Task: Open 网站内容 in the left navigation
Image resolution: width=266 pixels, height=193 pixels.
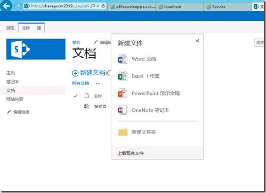Action: (x=15, y=99)
